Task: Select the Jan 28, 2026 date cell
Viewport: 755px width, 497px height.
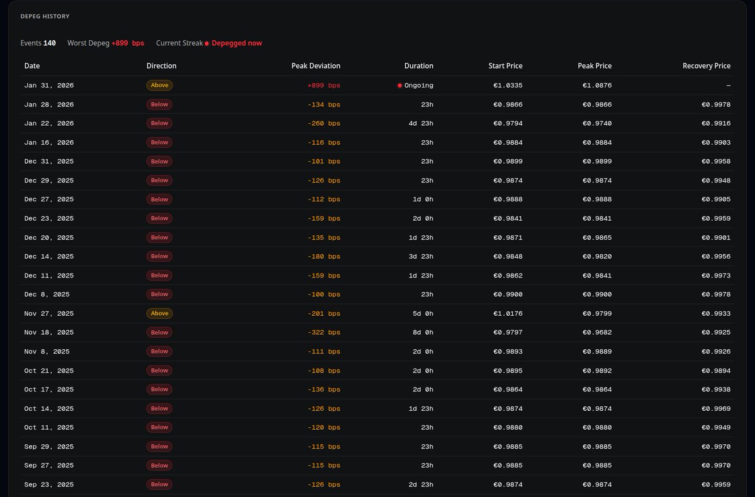Action: [x=49, y=104]
